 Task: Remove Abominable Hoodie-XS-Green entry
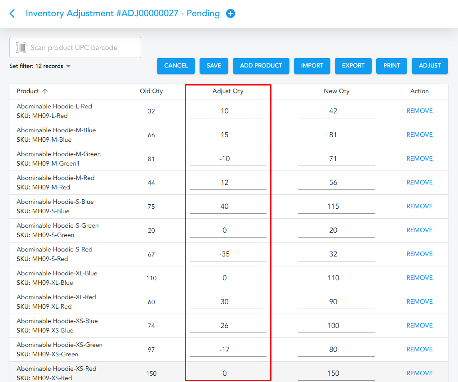pos(419,350)
